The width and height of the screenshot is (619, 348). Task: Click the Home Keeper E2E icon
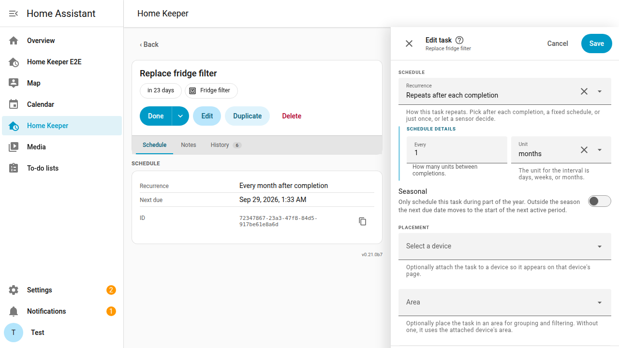coord(14,62)
